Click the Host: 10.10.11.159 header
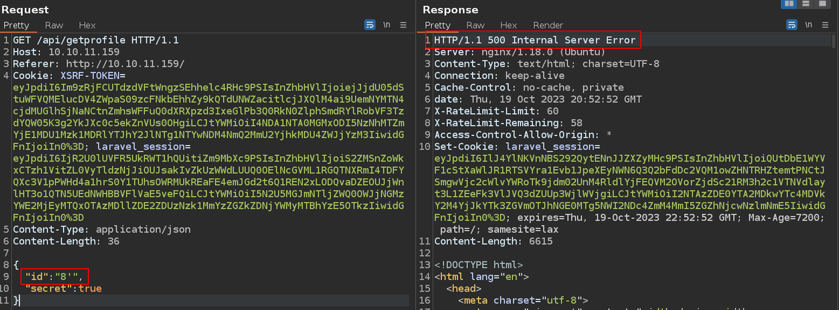 (66, 52)
